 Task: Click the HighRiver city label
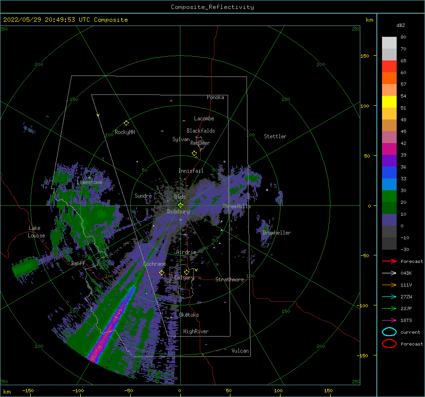point(196,331)
